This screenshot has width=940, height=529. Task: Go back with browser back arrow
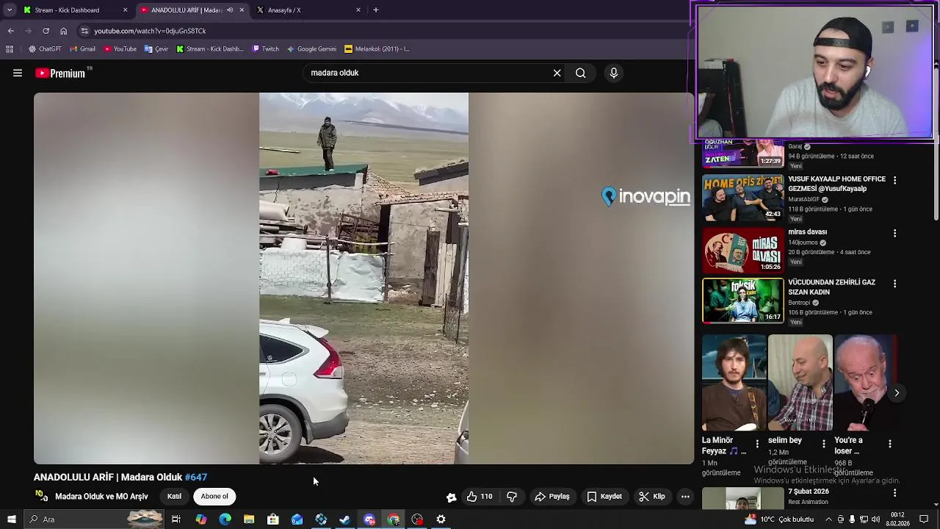11,31
